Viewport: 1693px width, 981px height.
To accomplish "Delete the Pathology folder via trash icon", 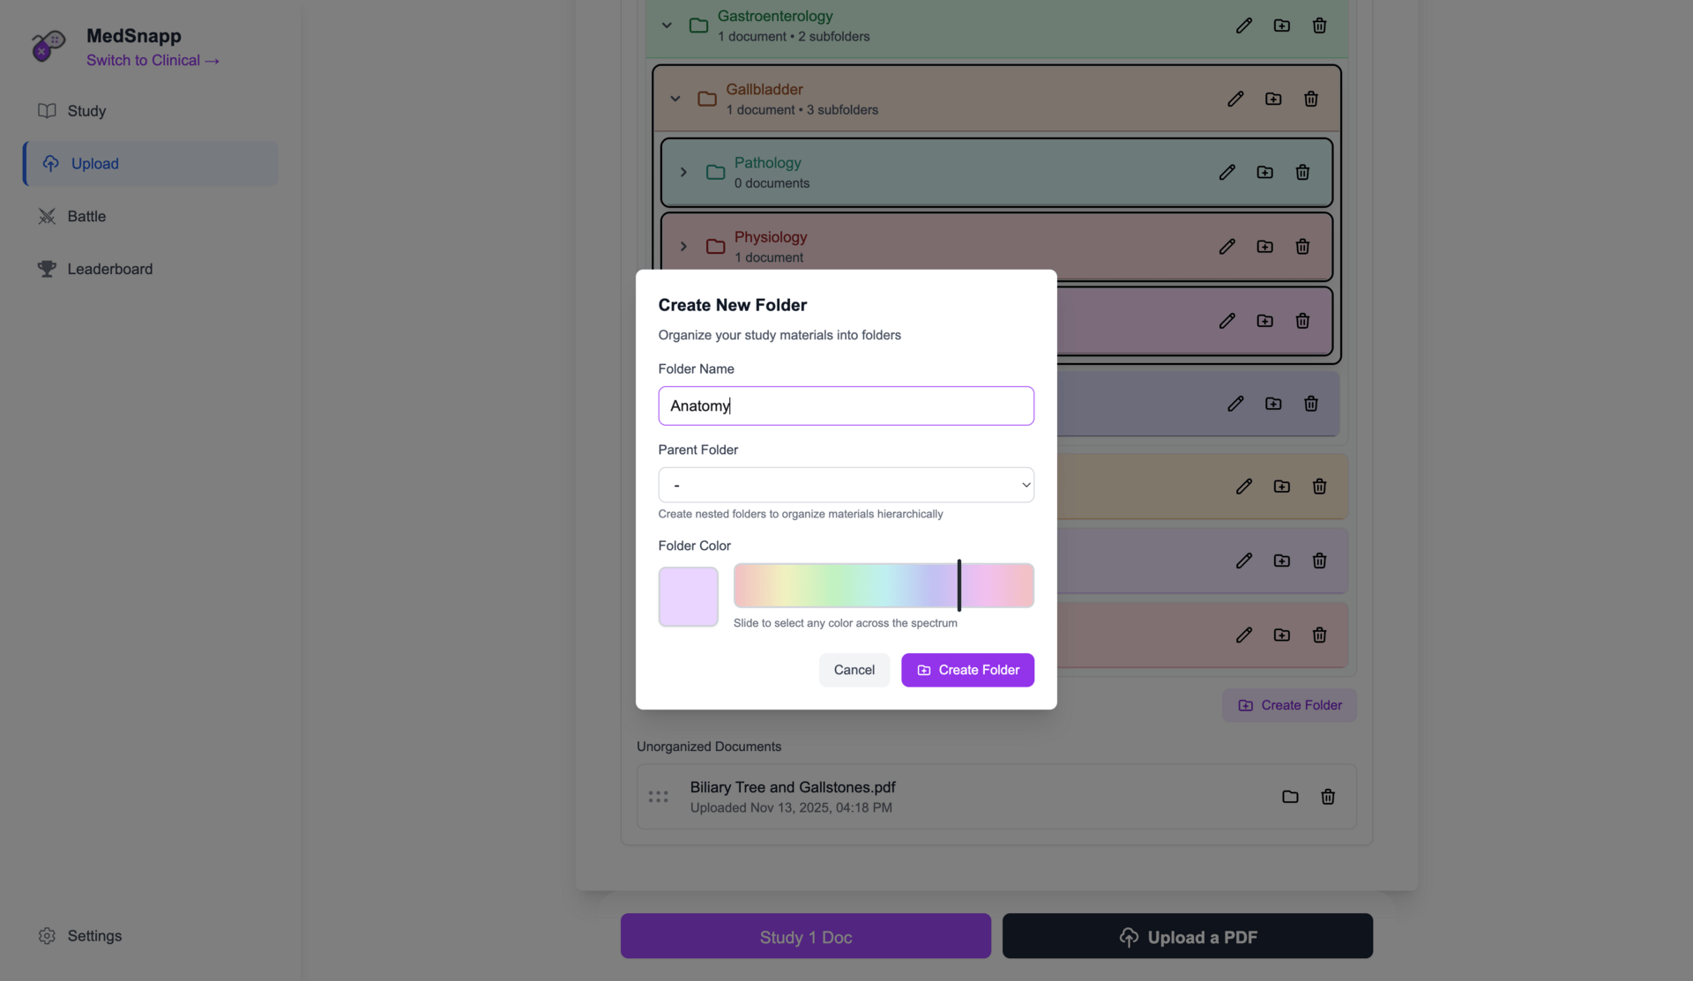I will click(1301, 172).
